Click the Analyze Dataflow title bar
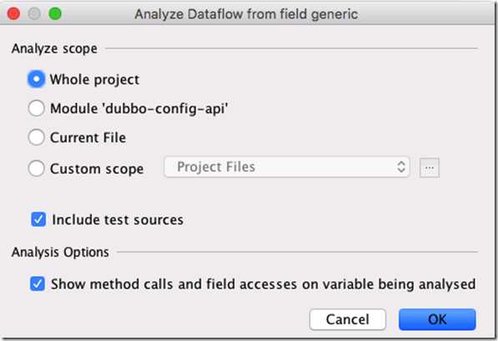The width and height of the screenshot is (498, 341). coord(246,14)
